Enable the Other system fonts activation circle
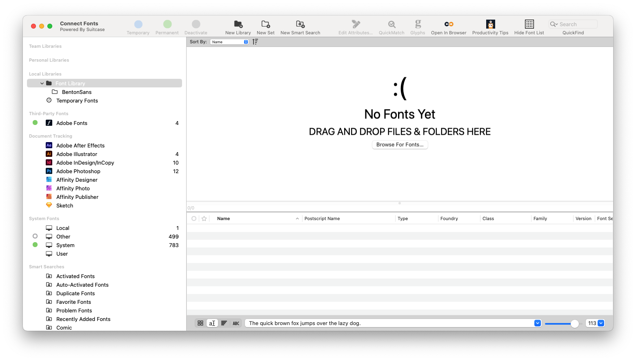This screenshot has width=636, height=361. (35, 236)
